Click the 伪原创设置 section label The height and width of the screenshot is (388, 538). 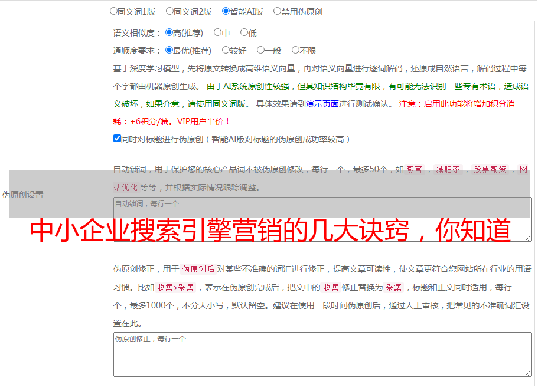coord(23,195)
